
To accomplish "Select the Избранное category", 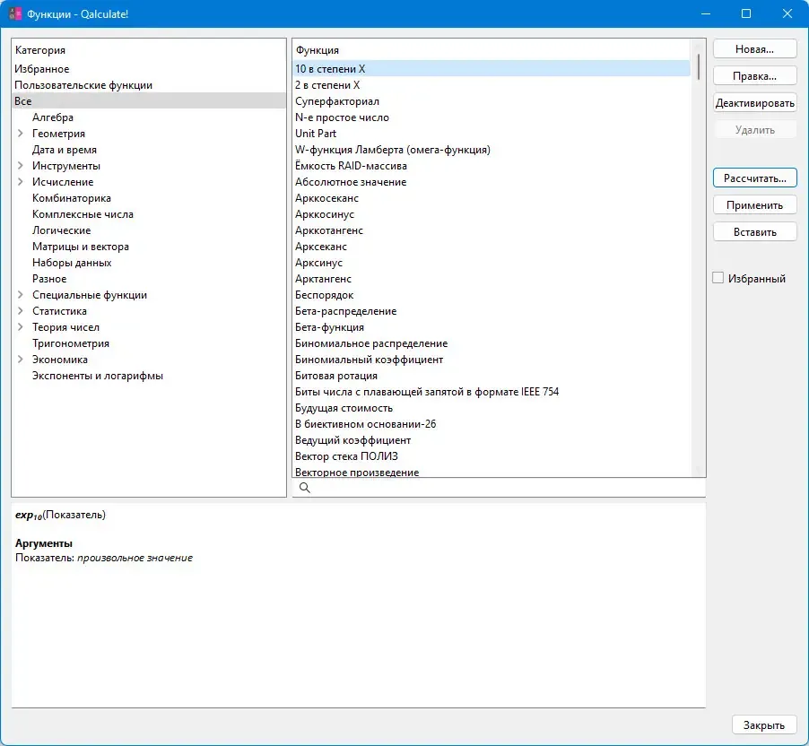I will click(149, 69).
